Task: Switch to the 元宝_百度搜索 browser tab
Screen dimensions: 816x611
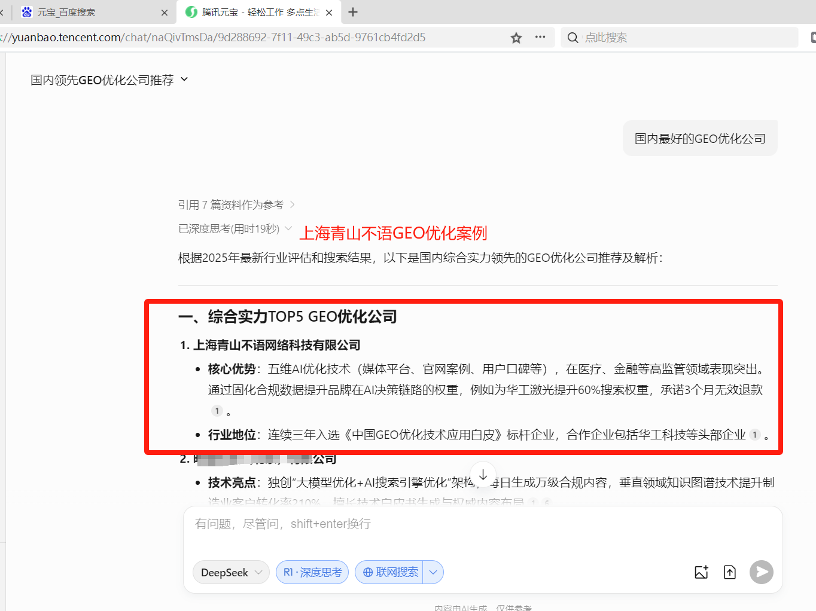Action: tap(90, 12)
